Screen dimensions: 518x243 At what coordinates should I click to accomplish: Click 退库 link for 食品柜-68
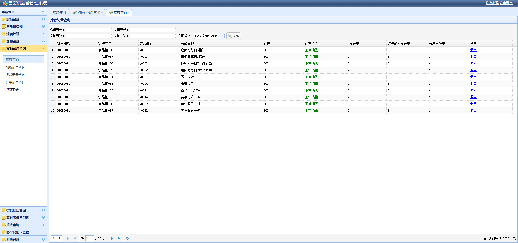click(x=473, y=50)
